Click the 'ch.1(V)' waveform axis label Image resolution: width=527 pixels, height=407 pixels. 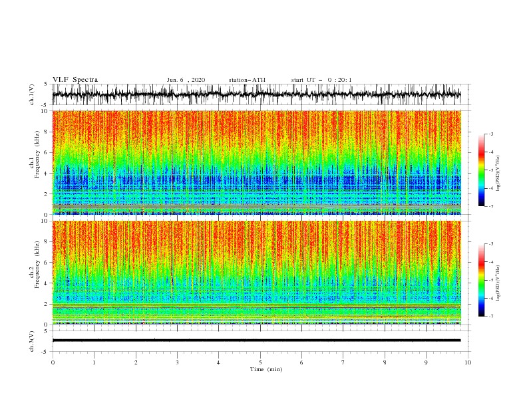pos(32,94)
